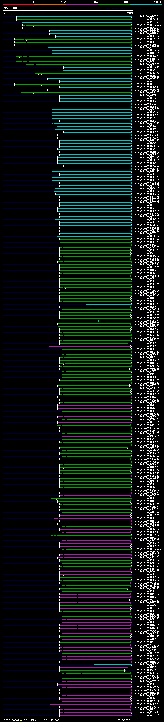Select label UniRef100_C6D1W8
Image resolution: width=164 pixels, height=722 pixels.
(x=147, y=344)
